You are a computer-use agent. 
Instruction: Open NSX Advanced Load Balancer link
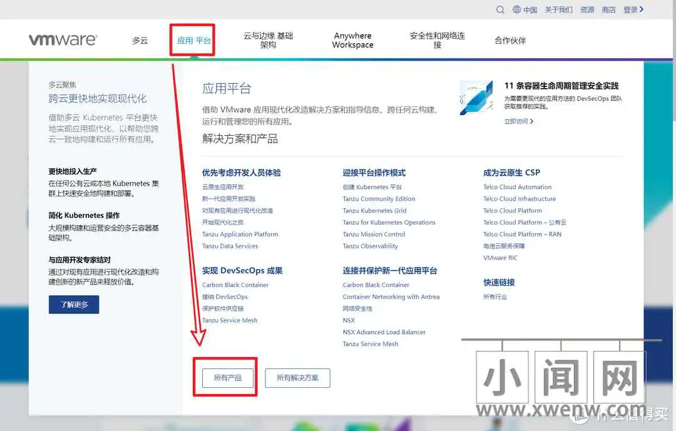[384, 332]
